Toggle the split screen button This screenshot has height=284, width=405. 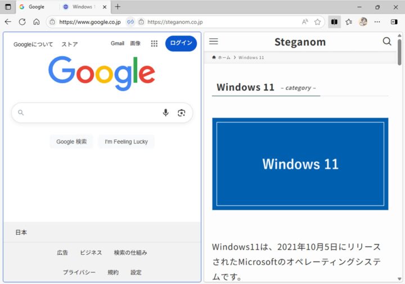point(334,22)
